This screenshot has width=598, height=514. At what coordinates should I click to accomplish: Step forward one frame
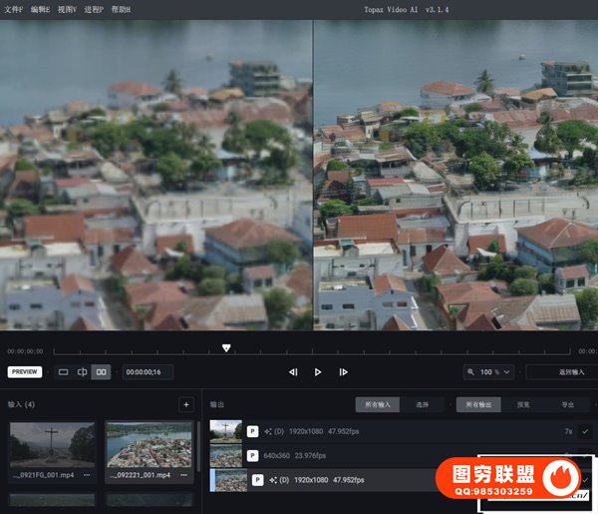click(x=343, y=372)
